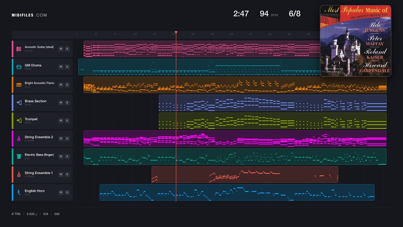403x227 pixels.
Task: Click the GM Drums track icon
Action: (x=19, y=67)
